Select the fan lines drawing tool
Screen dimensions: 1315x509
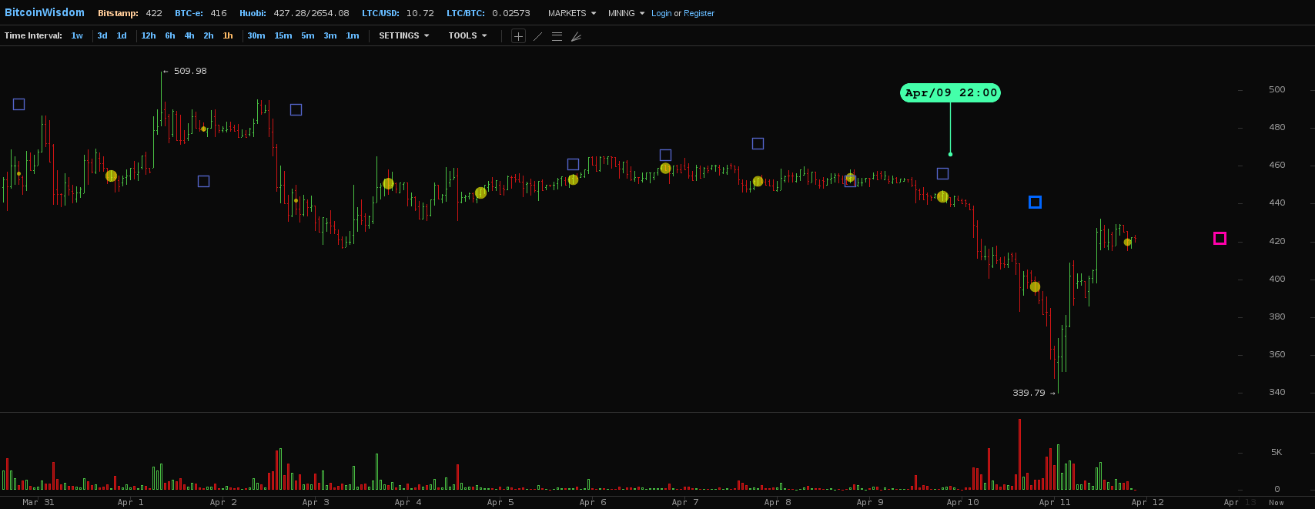tap(576, 36)
